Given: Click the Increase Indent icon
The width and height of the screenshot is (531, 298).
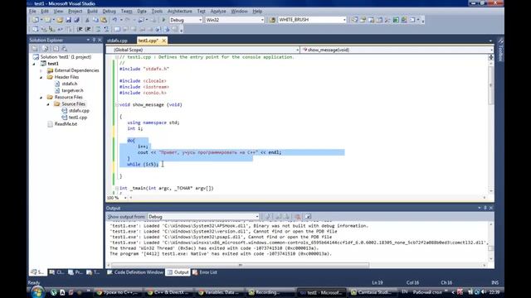Looking at the screenshot, I should [88, 29].
